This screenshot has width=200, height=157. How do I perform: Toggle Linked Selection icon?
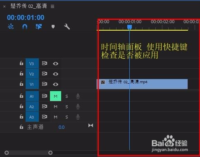click(39, 27)
